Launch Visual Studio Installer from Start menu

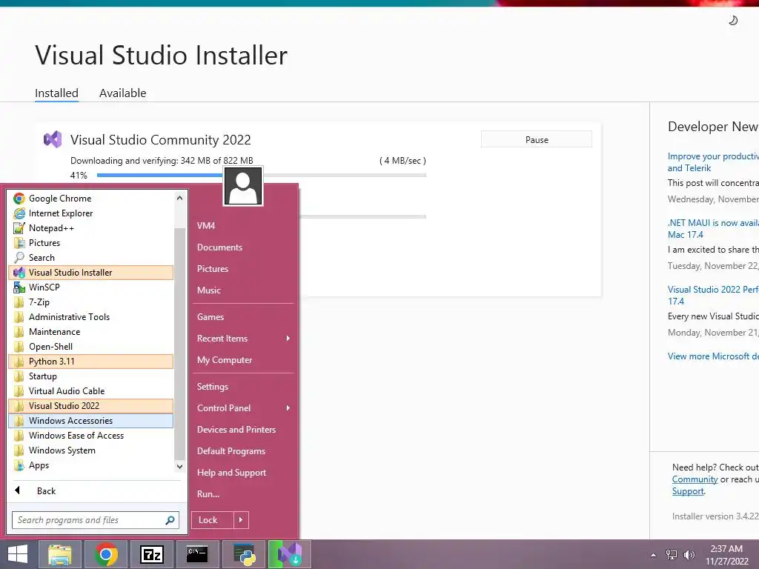point(90,273)
